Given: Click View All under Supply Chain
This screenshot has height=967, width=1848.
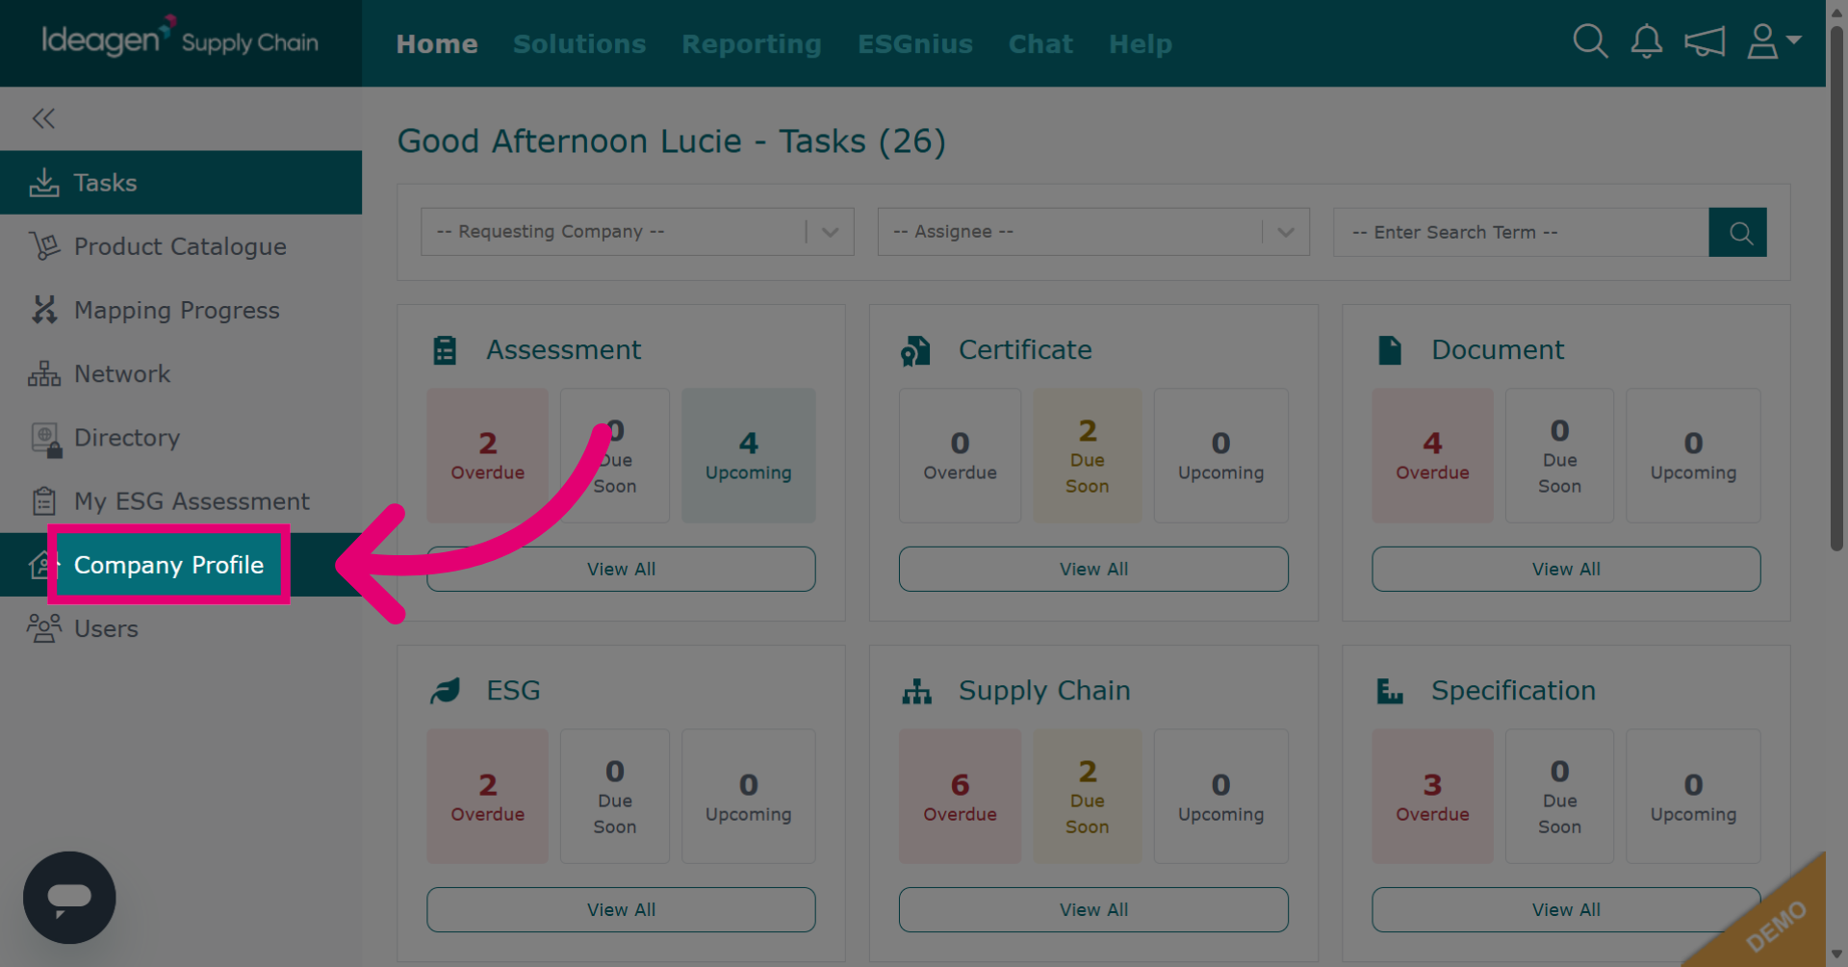Looking at the screenshot, I should [1093, 909].
